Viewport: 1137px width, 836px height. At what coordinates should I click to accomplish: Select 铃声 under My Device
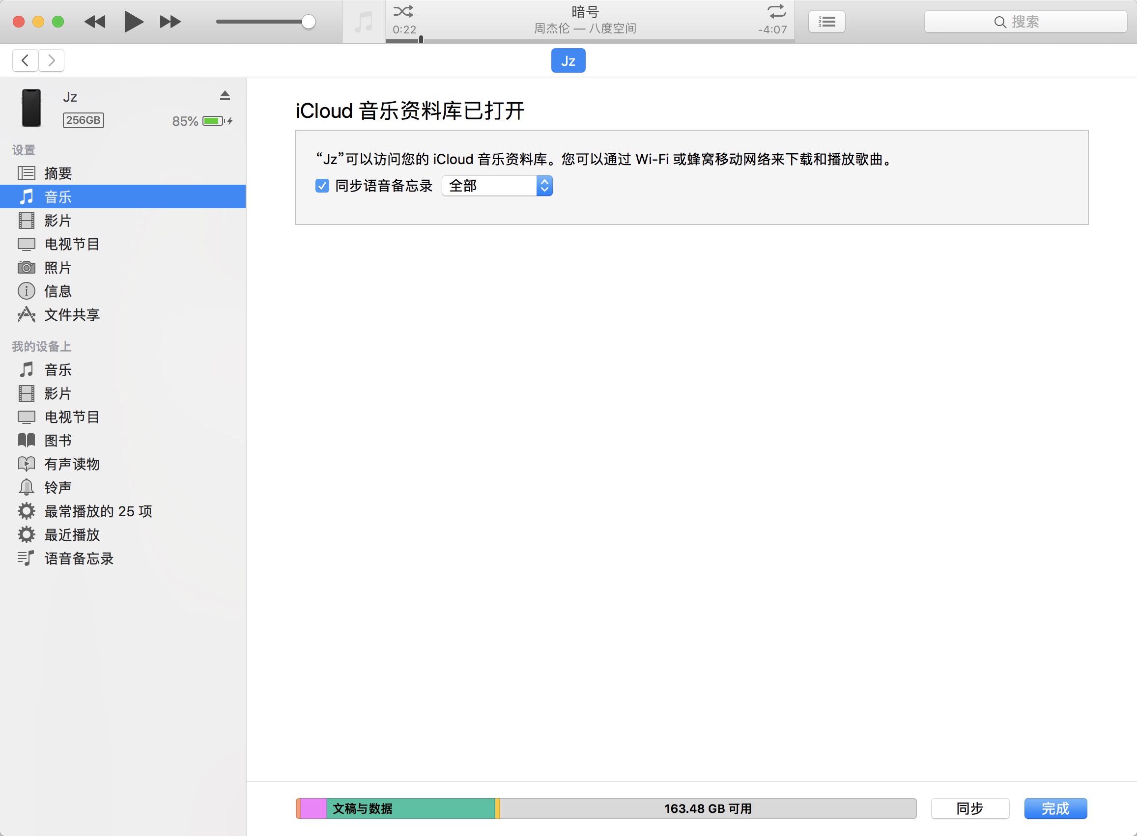57,487
